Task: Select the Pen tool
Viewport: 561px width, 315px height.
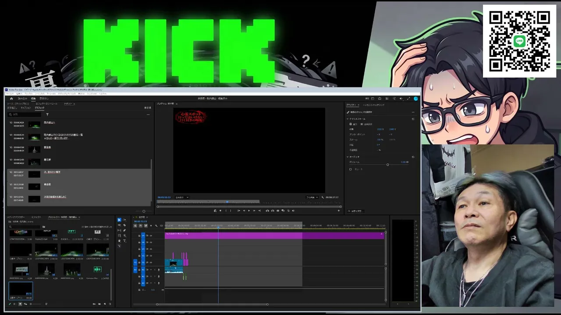Action: [124, 231]
